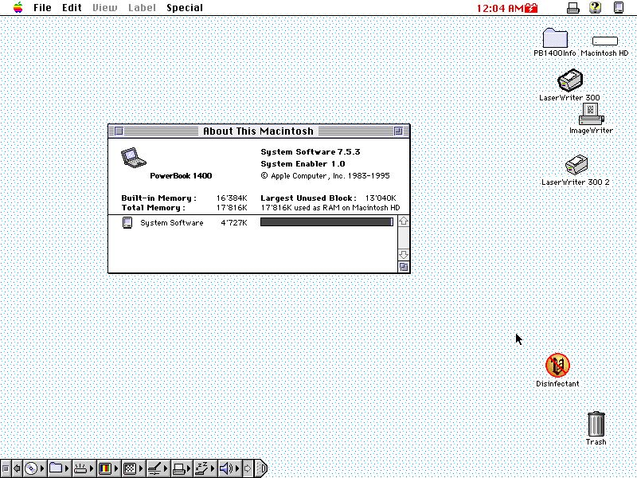Select the Macintosh HD disk icon
Screen dimensions: 637x478
605,41
